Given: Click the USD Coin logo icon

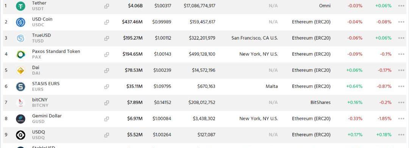Looking at the screenshot, I should (20, 22).
